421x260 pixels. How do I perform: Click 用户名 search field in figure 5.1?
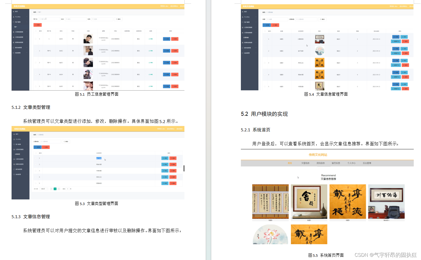[49, 19]
